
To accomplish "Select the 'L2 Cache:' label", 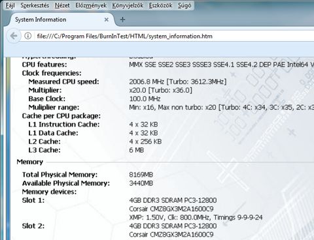I will pyautogui.click(x=44, y=142).
